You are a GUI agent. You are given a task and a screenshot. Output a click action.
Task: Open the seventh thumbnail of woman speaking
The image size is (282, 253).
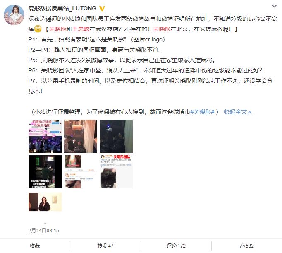click(45, 202)
